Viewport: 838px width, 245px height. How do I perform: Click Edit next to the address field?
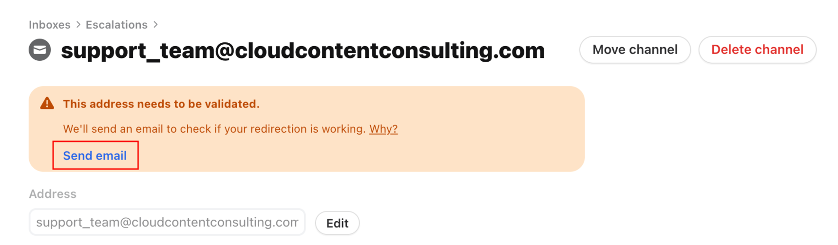coord(337,223)
